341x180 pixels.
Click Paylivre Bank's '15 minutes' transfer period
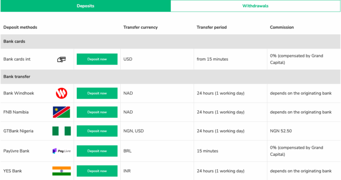click(x=208, y=151)
